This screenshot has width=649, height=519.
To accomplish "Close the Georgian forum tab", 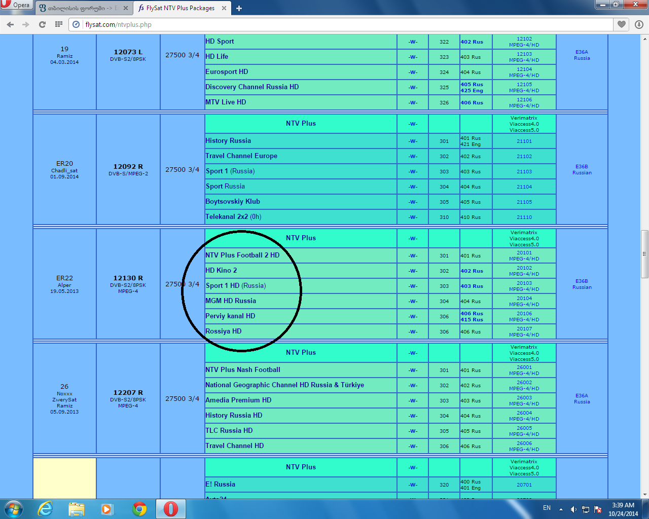I will coord(126,8).
